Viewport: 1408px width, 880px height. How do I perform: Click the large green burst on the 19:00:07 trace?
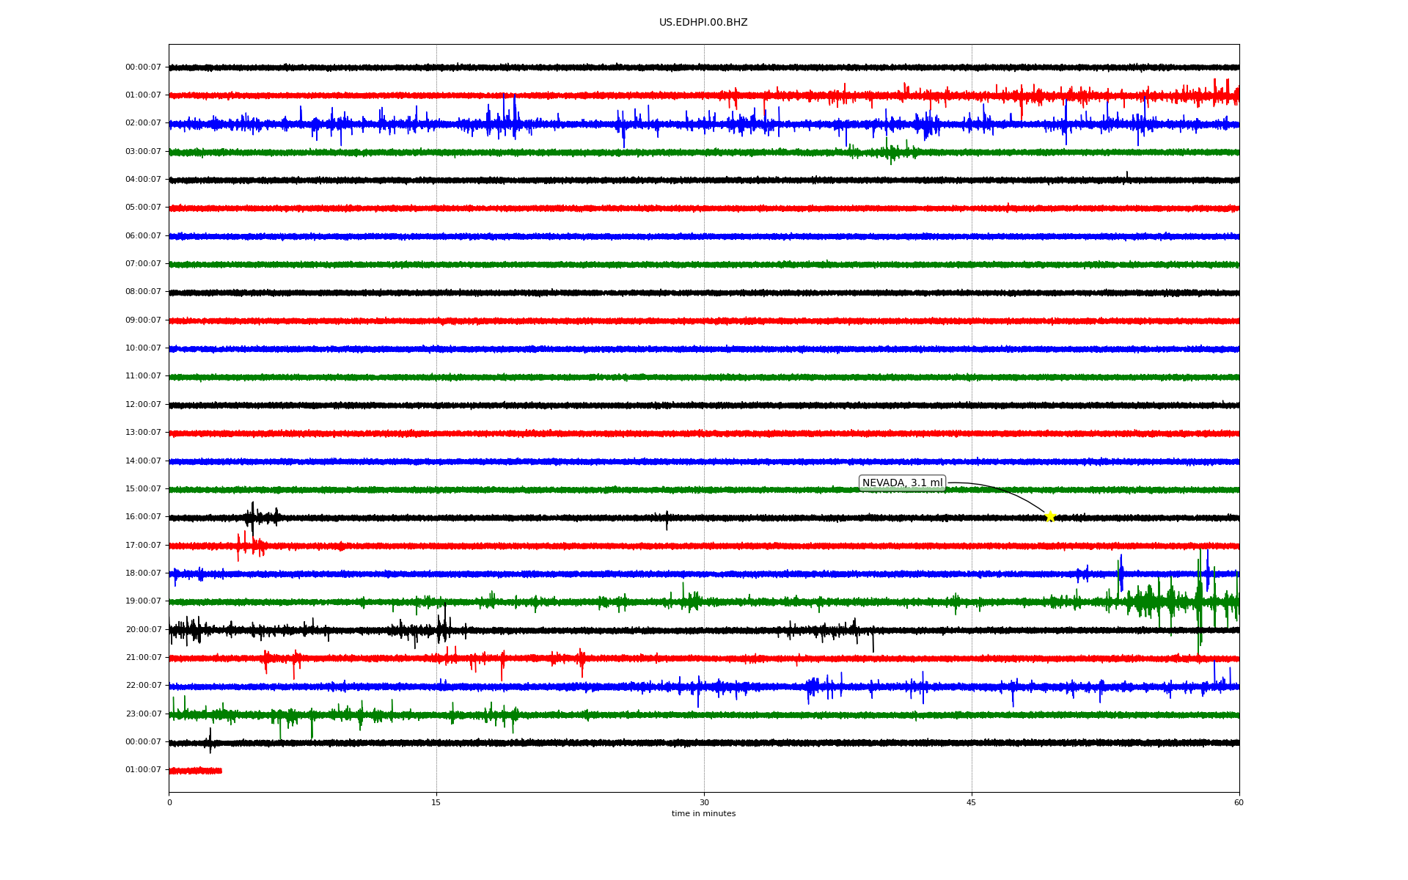pyautogui.click(x=1151, y=603)
